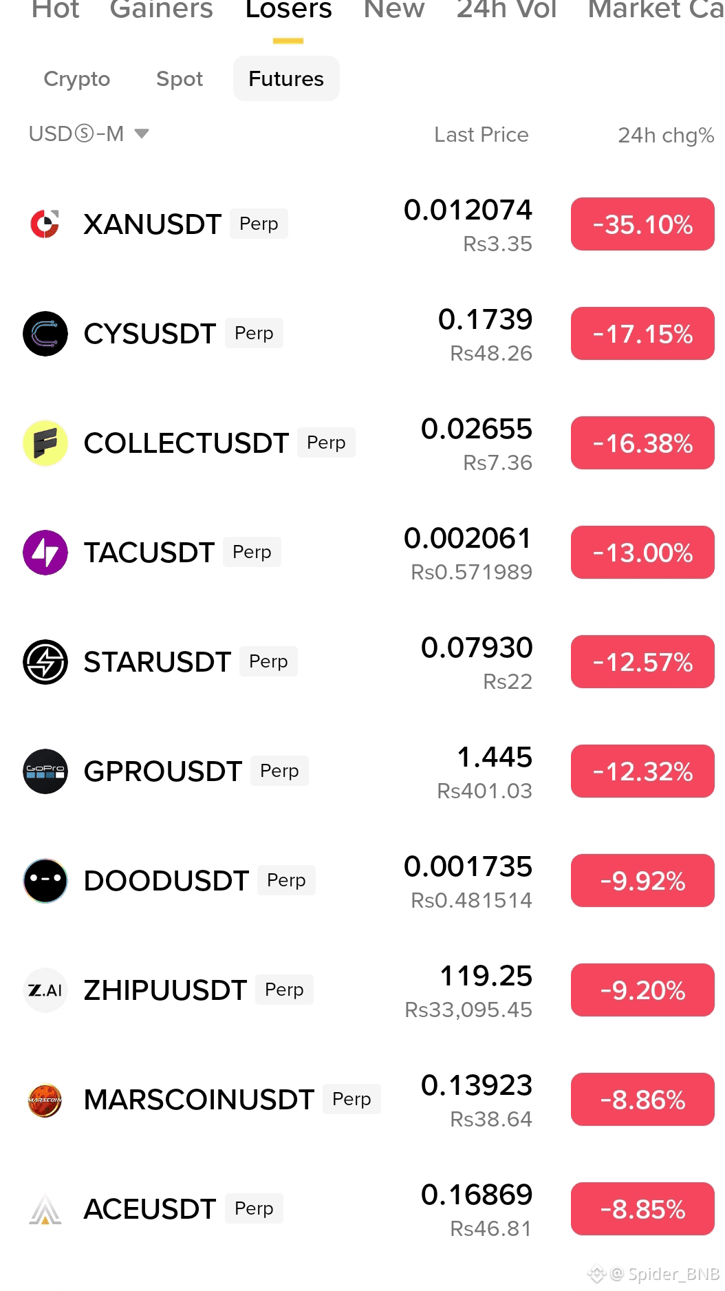Viewport: 725px width, 1291px height.
Task: Tap the CYSUSDT circular logo icon
Action: 45,334
